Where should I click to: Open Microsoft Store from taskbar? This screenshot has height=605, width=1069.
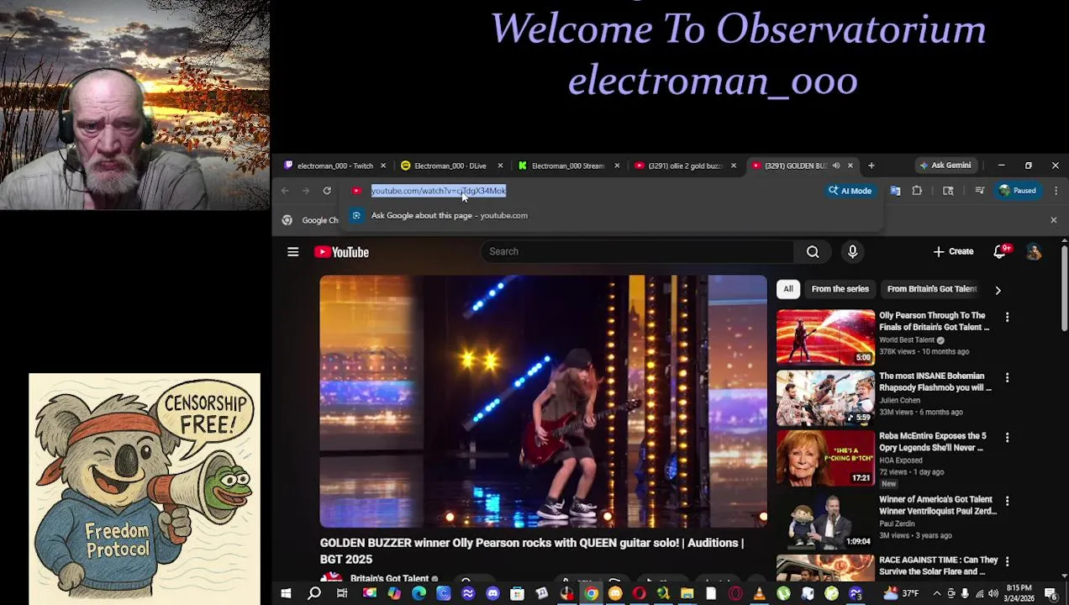tap(517, 593)
